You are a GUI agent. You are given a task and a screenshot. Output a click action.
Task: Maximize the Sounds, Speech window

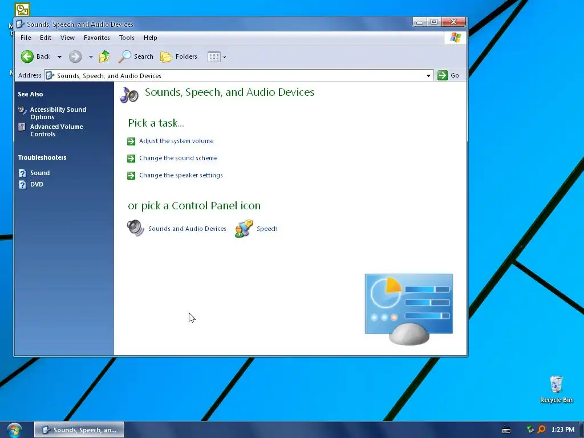click(x=434, y=22)
